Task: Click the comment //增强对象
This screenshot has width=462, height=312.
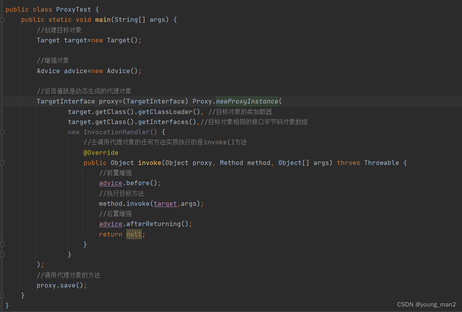Action: click(x=53, y=60)
